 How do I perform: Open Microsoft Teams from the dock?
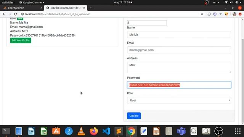pyautogui.click(x=181, y=131)
